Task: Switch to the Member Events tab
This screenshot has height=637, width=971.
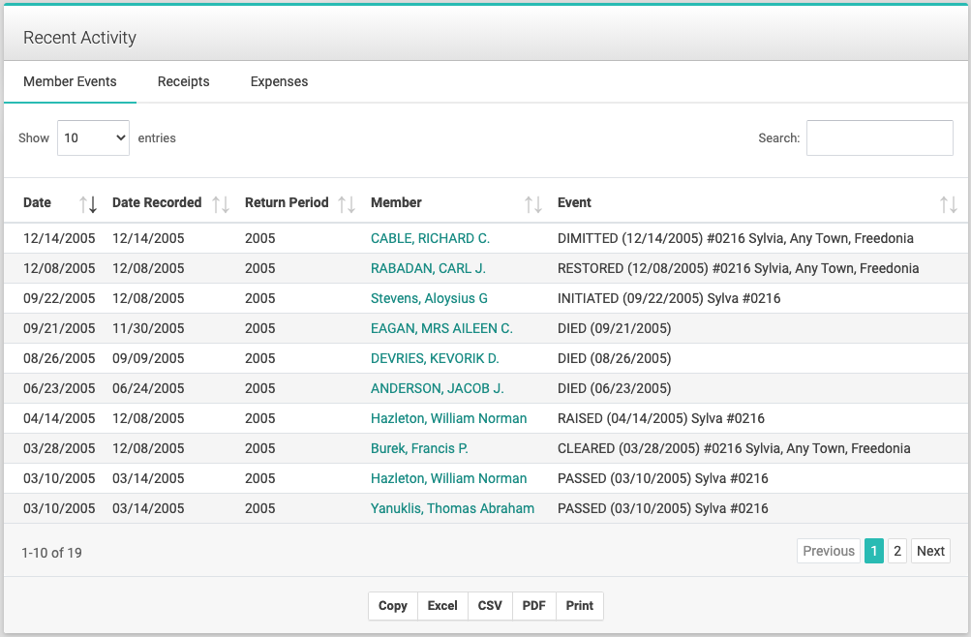Action: point(70,81)
